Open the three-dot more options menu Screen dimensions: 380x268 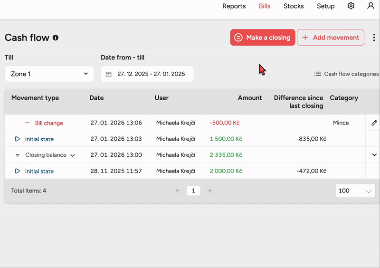(374, 38)
